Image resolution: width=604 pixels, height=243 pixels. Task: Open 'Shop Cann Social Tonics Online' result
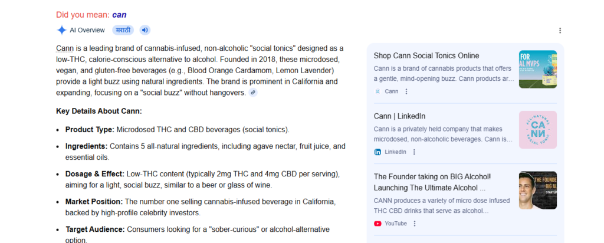[426, 55]
